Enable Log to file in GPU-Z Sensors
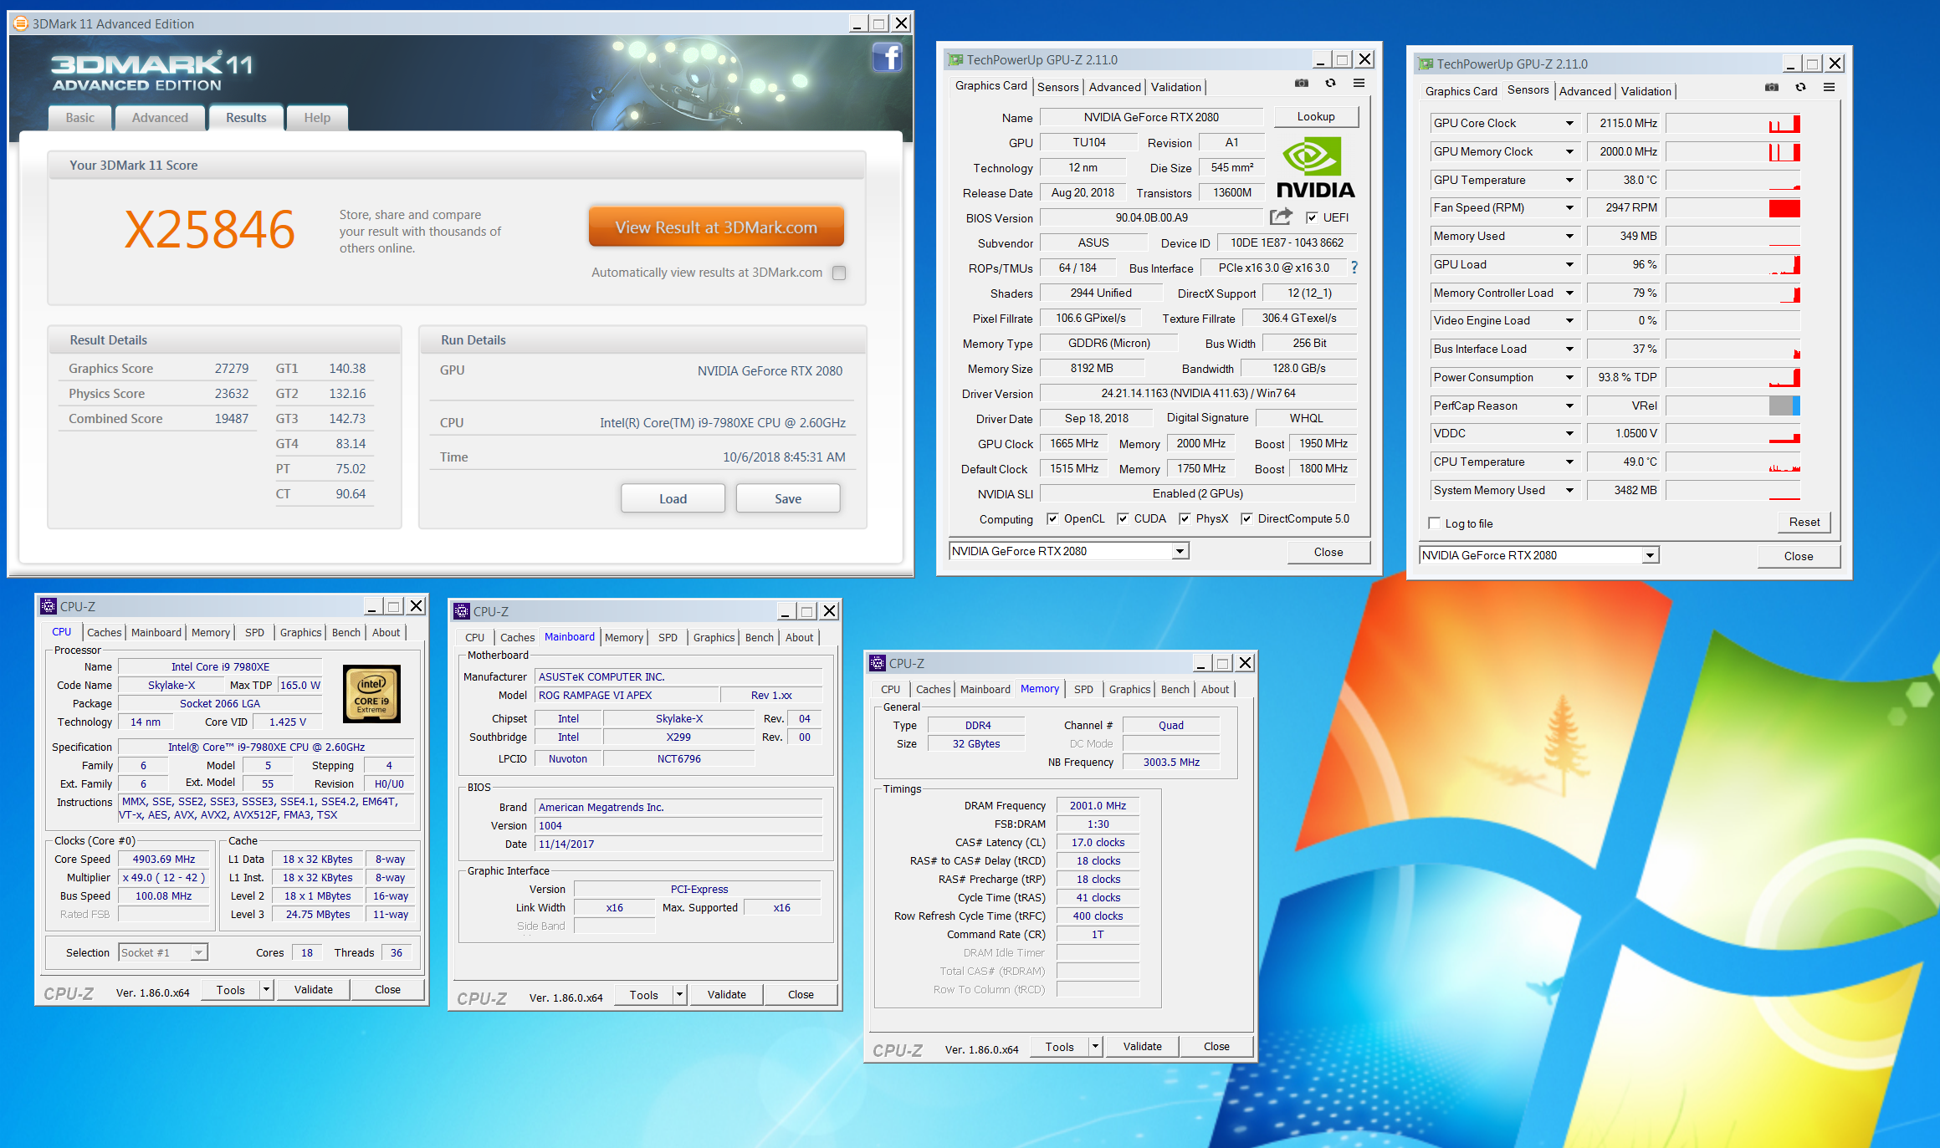Image resolution: width=1940 pixels, height=1148 pixels. click(x=1435, y=523)
